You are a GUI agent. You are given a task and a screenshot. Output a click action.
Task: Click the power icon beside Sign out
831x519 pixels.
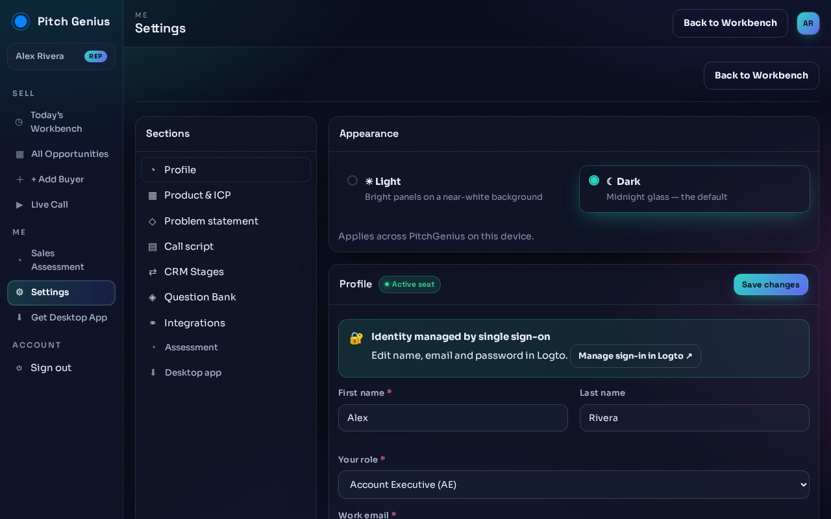(19, 368)
